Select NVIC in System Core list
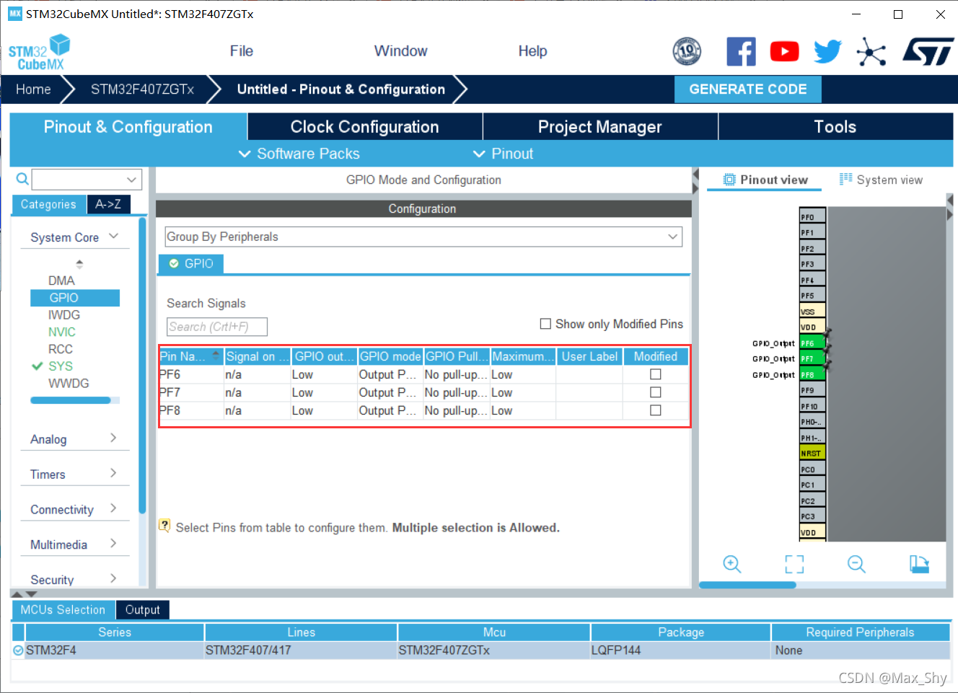 coord(62,332)
